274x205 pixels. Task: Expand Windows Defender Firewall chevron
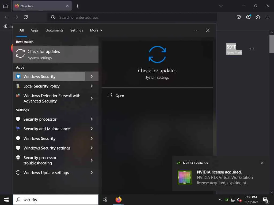pyautogui.click(x=92, y=98)
